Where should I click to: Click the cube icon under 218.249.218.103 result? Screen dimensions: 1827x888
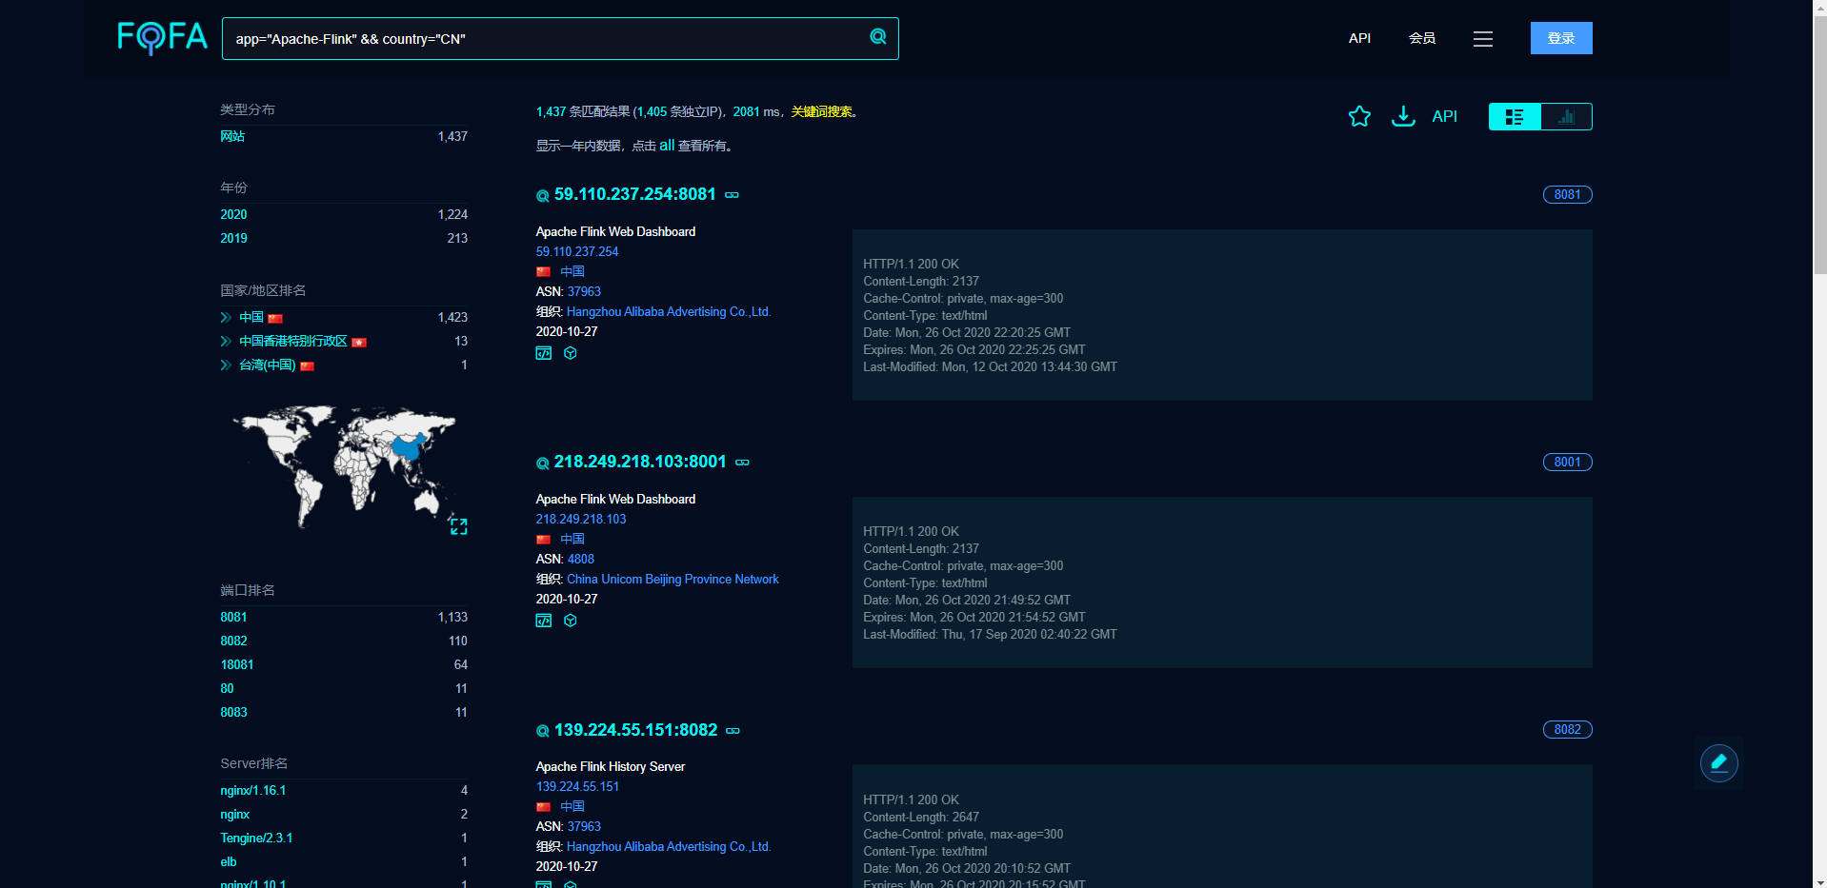point(571,621)
